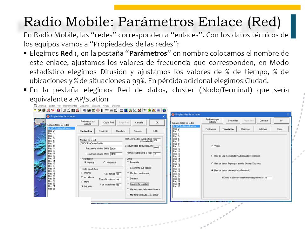Click the overlapping pages copy icon in toolbar
The width and height of the screenshot is (305, 229).
[85, 110]
